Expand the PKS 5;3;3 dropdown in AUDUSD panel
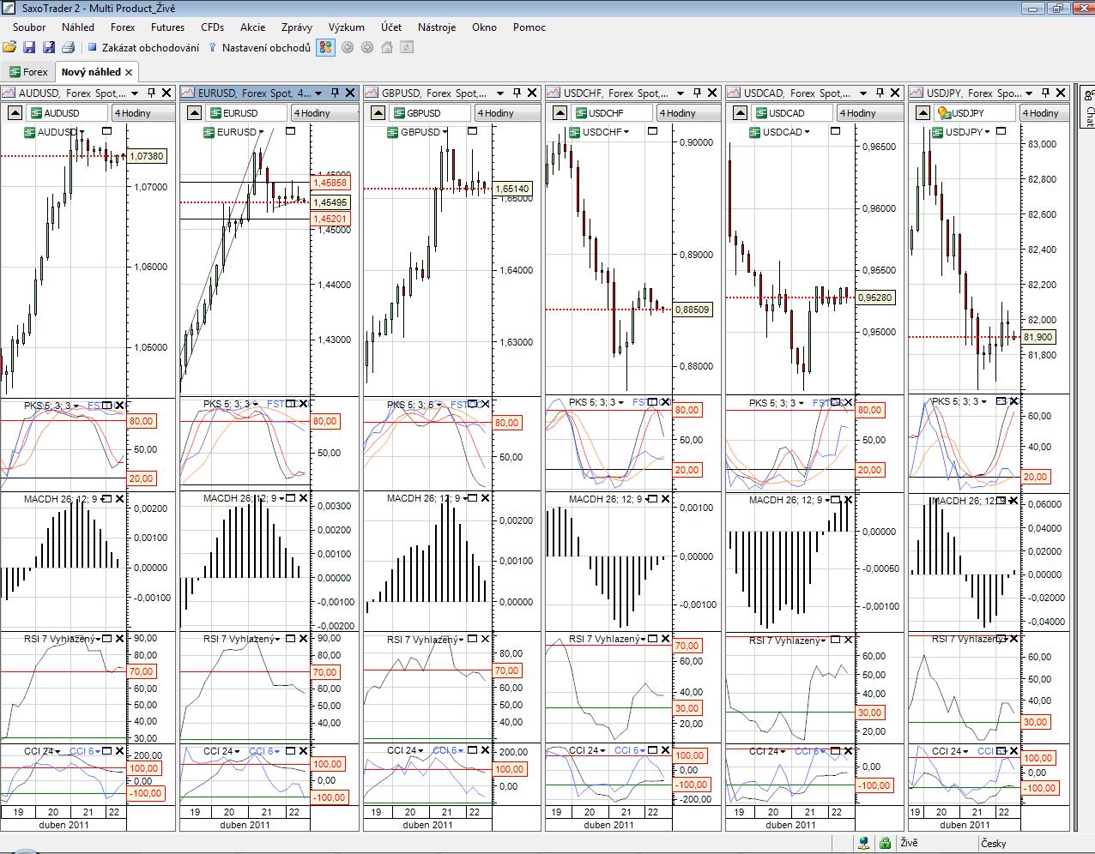Image resolution: width=1095 pixels, height=854 pixels. tap(76, 405)
